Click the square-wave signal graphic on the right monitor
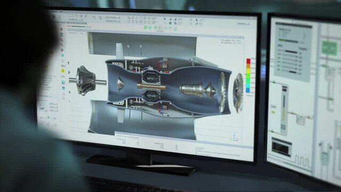This screenshot has height=192, width=341. tap(303, 162)
